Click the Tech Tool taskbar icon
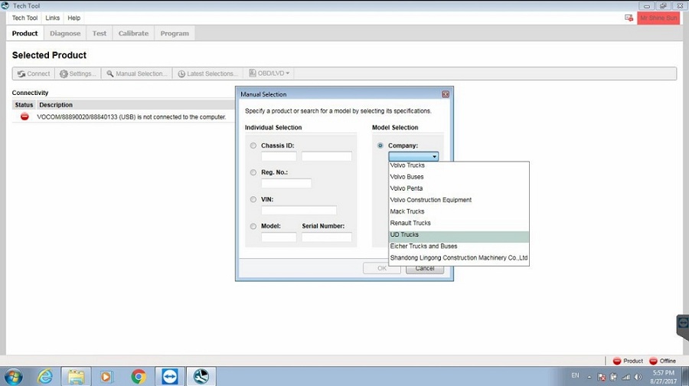Viewport: 689px width, 386px height. click(x=201, y=376)
